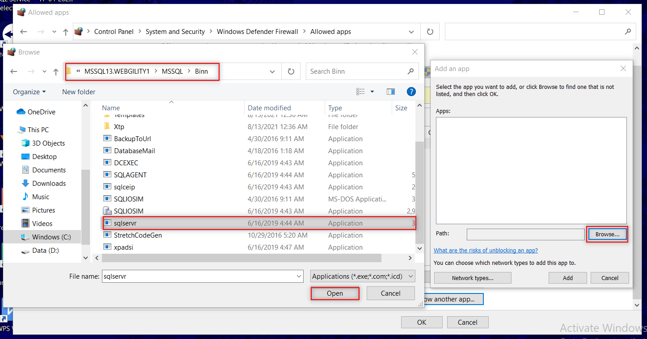Viewport: 647px width, 339px height.
Task: Click MSSQL13.WEBGILITY1 breadcrumb segment
Action: (117, 71)
